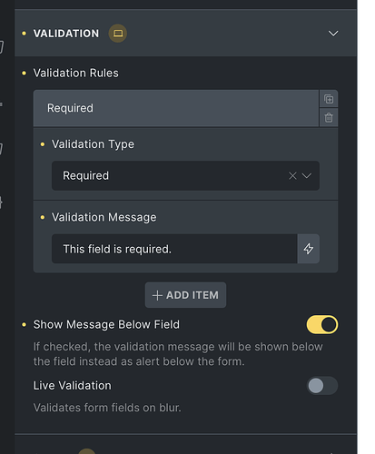Add a new validation rule item
375x454 pixels.
185,295
